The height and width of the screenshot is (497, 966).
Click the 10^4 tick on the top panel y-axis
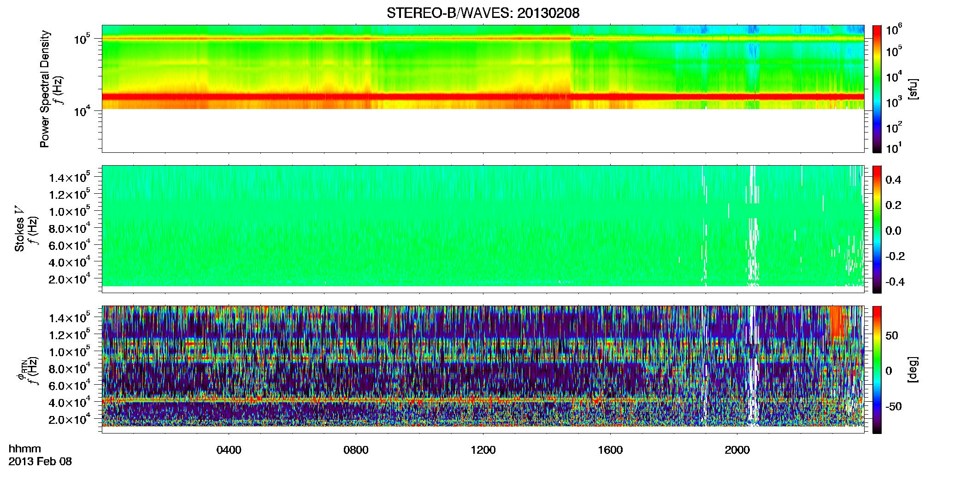point(82,111)
